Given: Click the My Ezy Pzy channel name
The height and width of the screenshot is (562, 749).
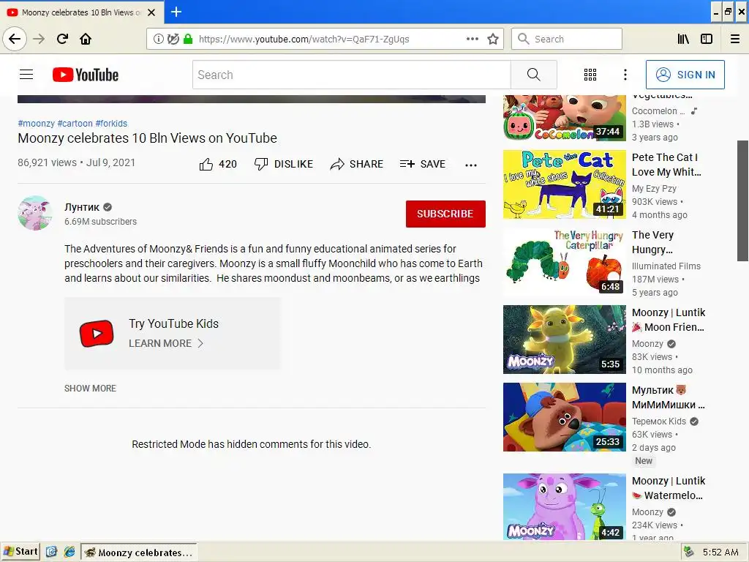Looking at the screenshot, I should tap(654, 188).
